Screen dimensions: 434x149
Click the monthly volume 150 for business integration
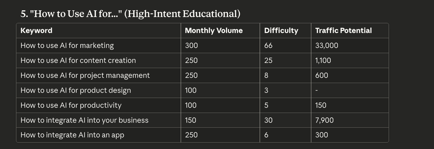[191, 120]
